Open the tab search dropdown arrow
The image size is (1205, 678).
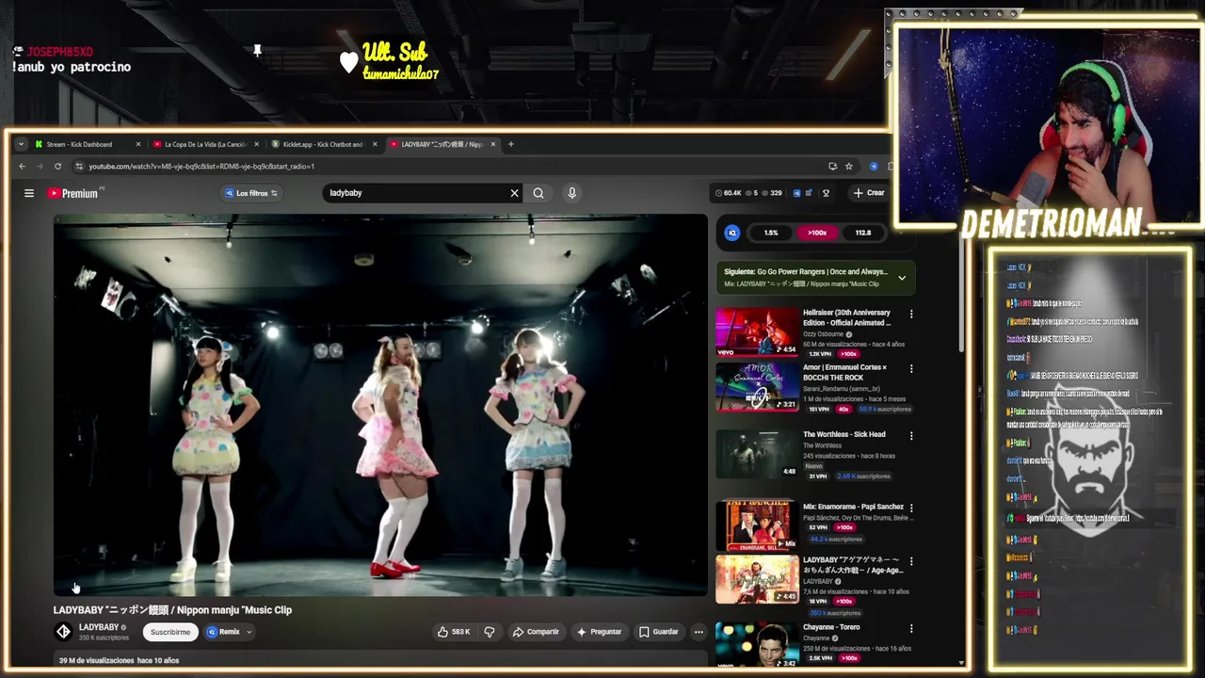[x=21, y=144]
